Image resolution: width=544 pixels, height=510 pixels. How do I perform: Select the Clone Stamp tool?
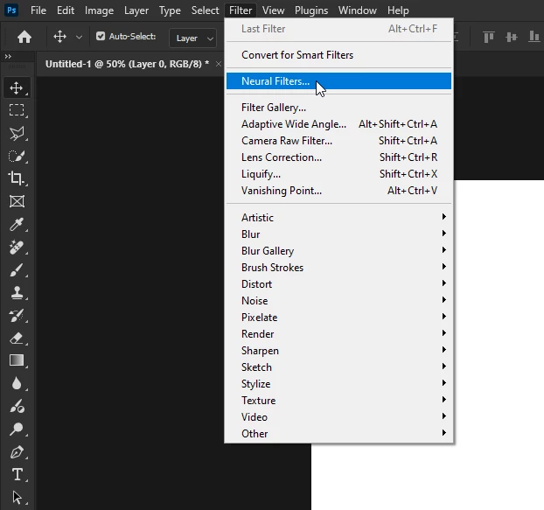click(x=17, y=293)
